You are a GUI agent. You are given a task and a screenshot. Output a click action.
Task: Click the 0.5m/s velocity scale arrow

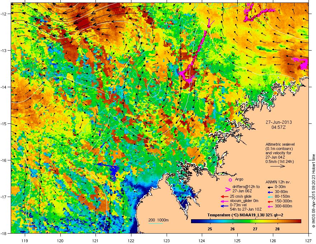278,166
